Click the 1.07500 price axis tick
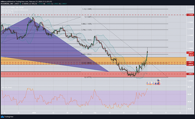195x119 pixels. (190, 81)
